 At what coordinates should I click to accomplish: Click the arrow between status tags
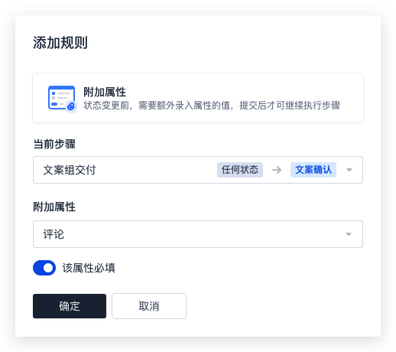(277, 170)
